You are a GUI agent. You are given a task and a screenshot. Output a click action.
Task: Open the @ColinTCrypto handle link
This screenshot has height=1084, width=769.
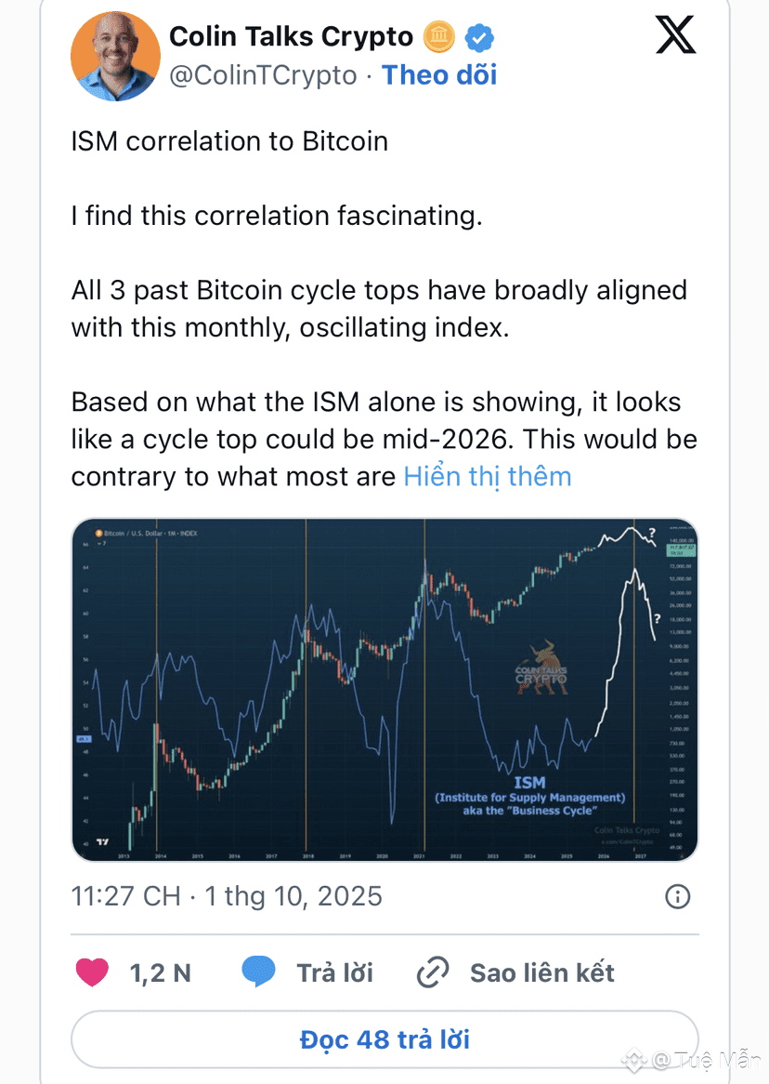tap(263, 75)
